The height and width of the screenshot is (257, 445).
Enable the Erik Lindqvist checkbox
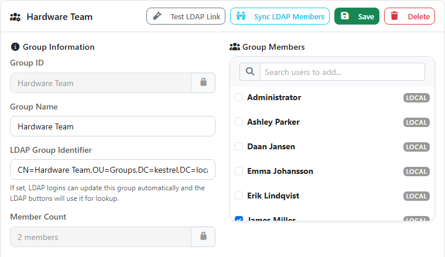(x=239, y=196)
